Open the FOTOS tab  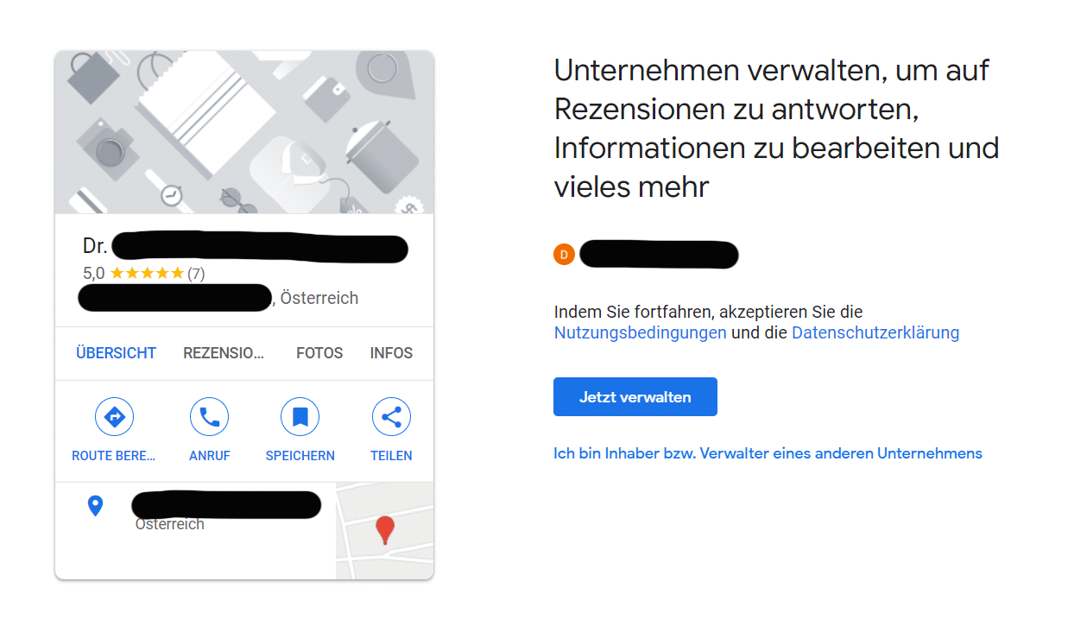coord(319,353)
